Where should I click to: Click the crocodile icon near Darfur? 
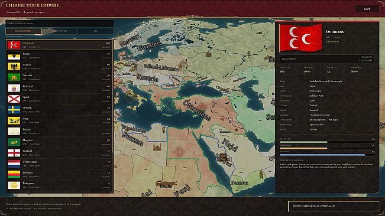tap(166, 183)
